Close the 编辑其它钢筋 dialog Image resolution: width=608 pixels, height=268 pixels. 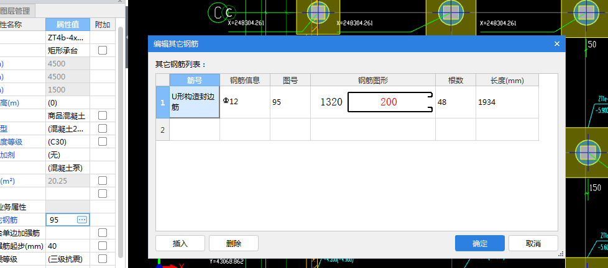click(x=557, y=43)
